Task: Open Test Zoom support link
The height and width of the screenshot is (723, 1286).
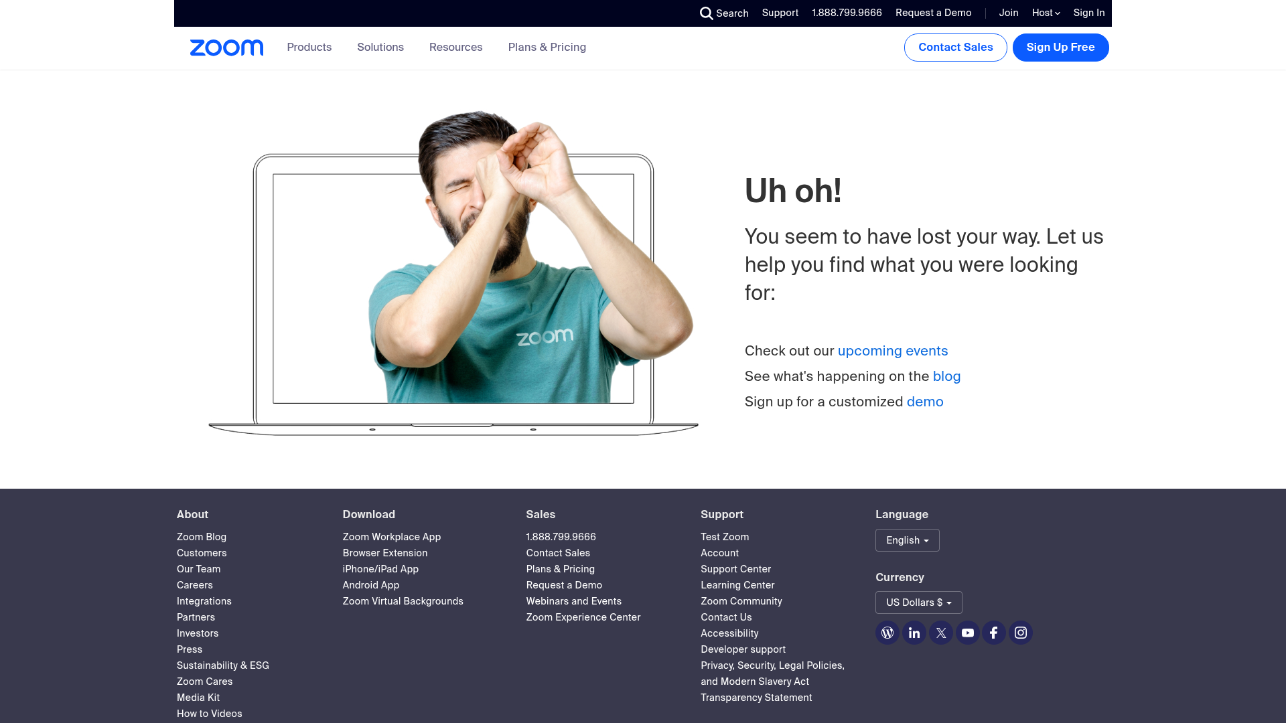Action: coord(725,537)
